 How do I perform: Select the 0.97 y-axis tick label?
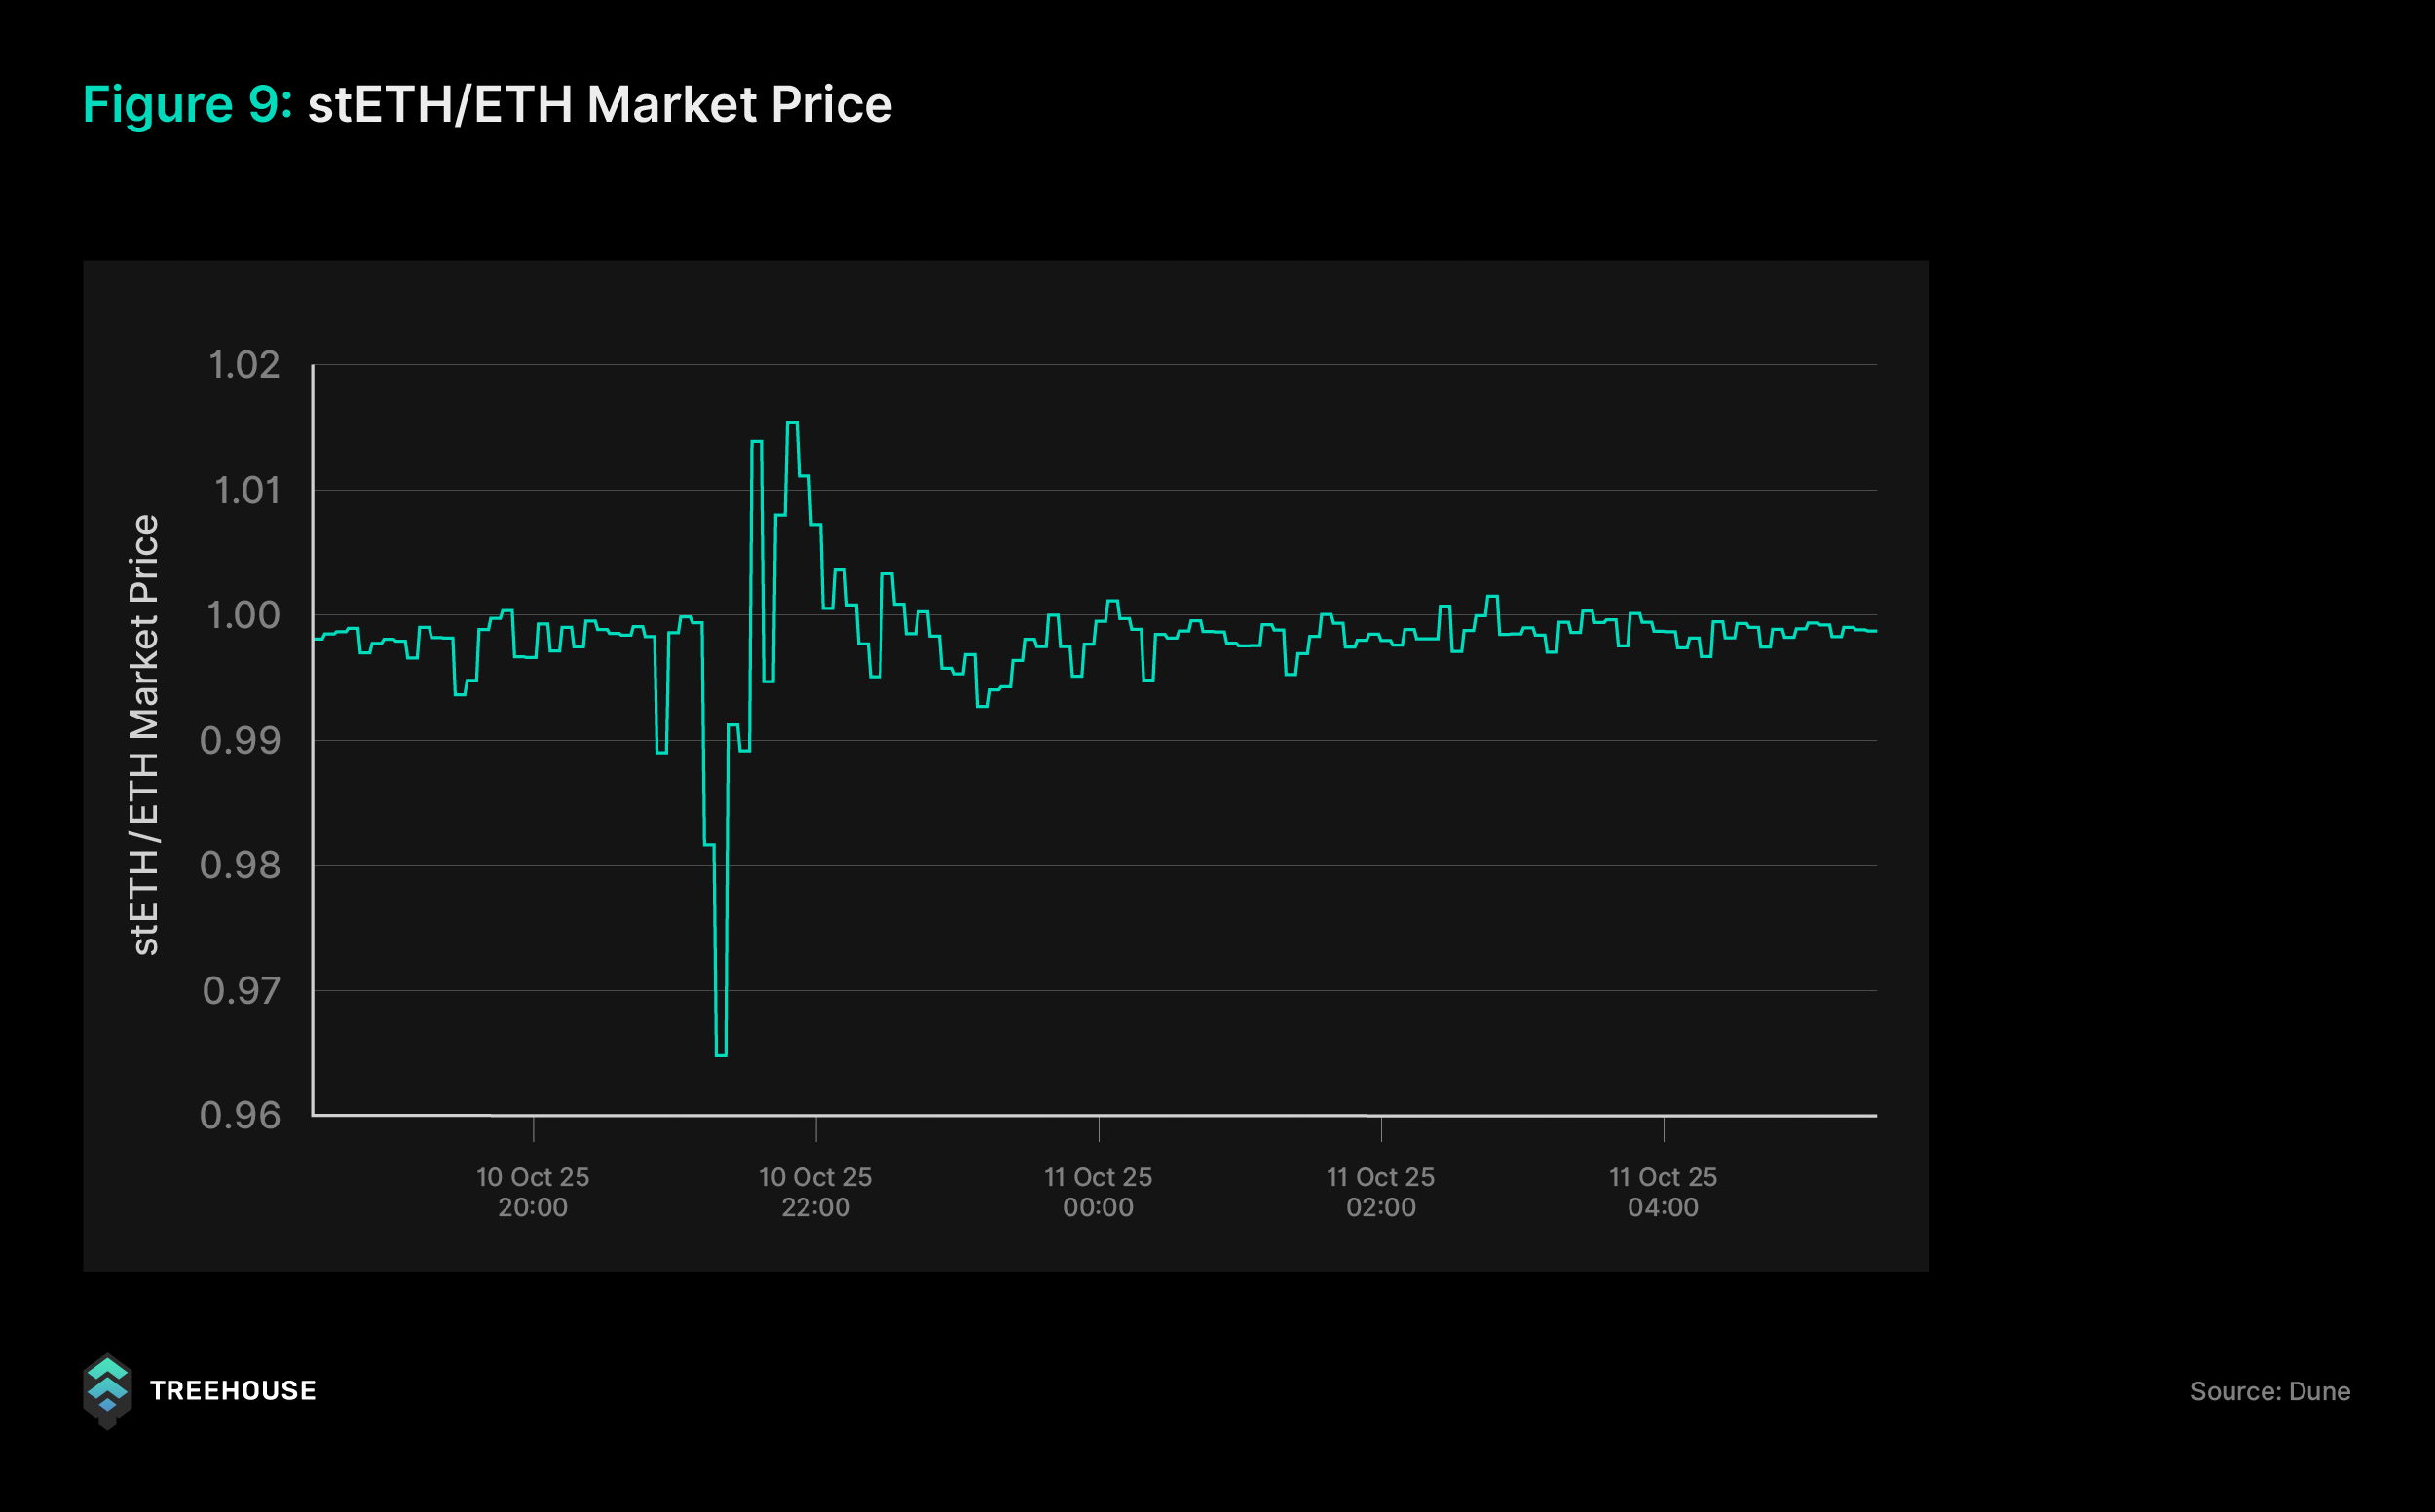[242, 991]
